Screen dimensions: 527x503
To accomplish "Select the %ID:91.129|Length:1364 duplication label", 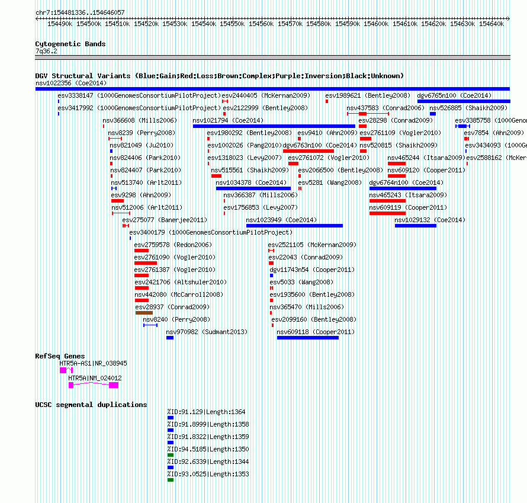I will (207, 412).
